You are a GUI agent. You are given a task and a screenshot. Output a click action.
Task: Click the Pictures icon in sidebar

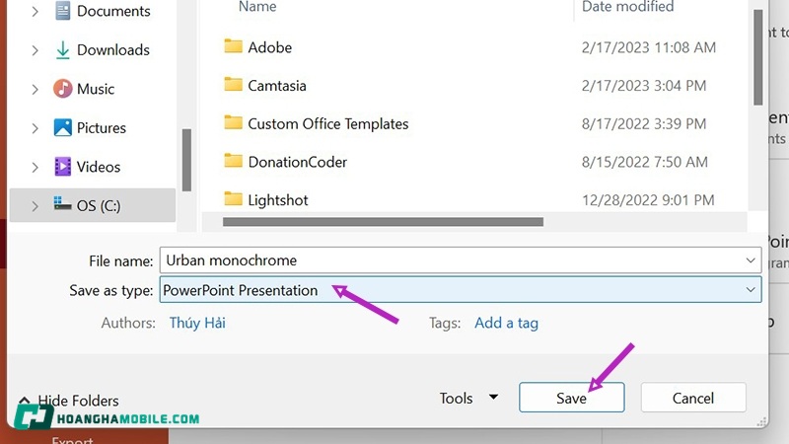coord(62,127)
